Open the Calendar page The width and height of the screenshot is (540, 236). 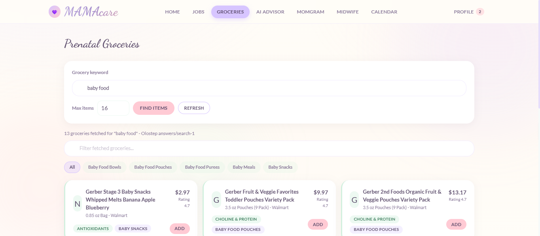[384, 12]
